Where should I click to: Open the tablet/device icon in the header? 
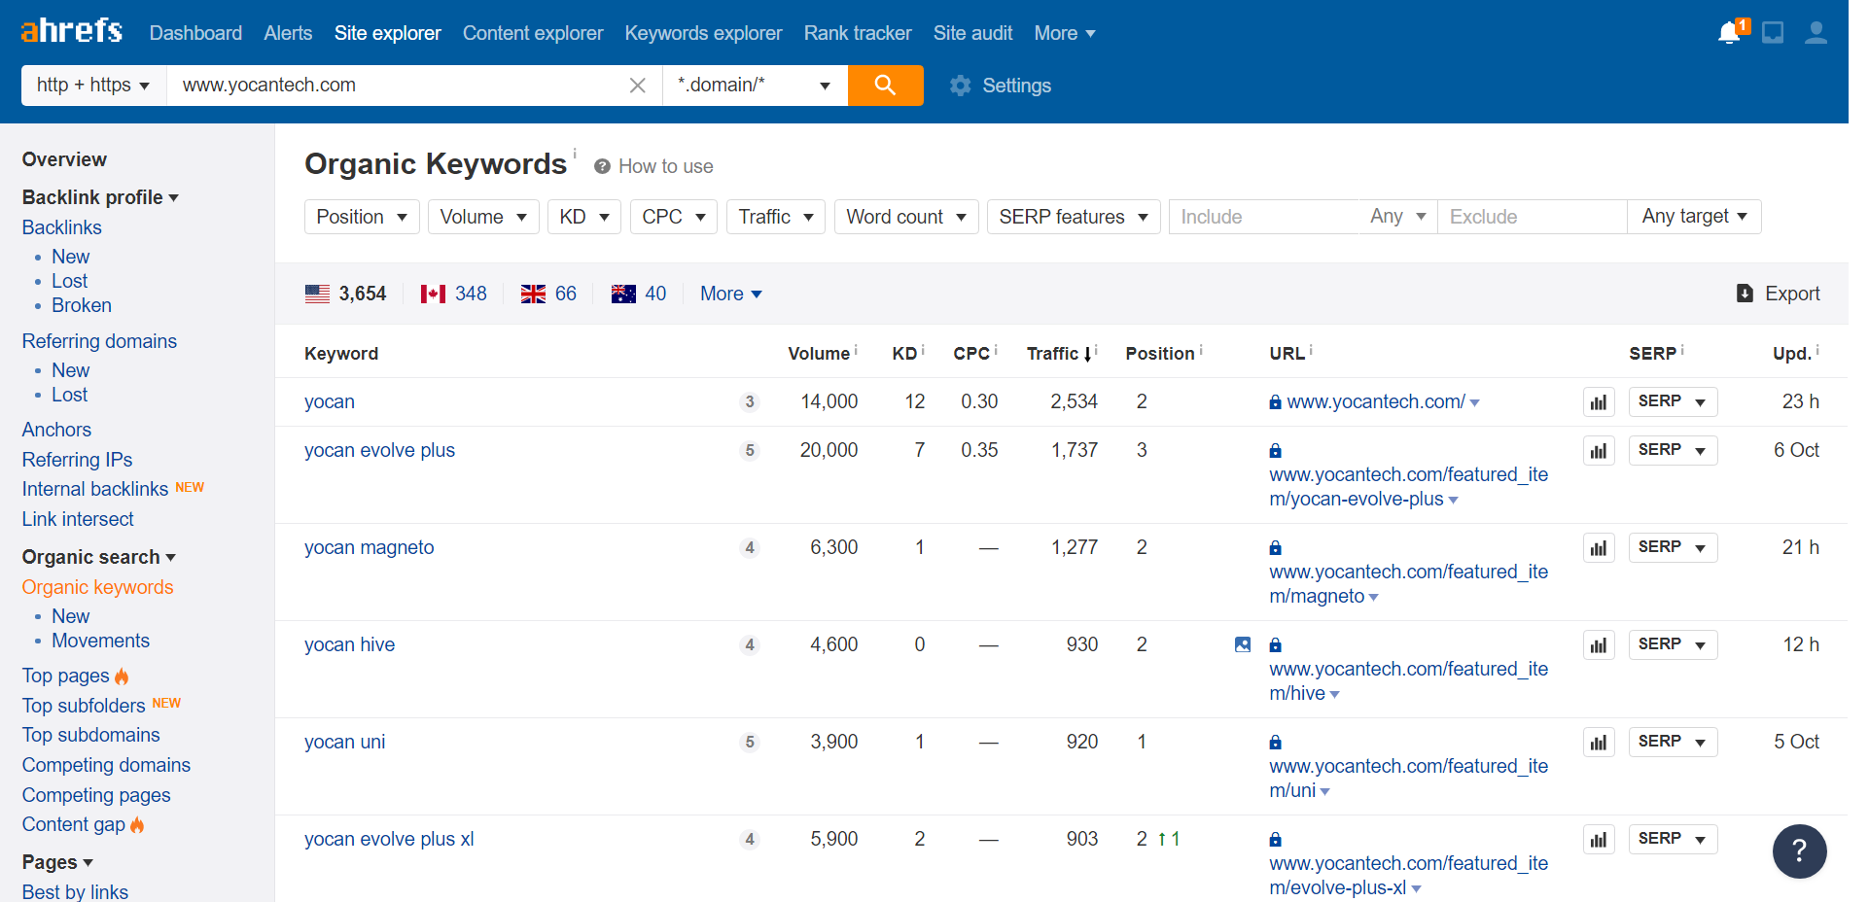click(x=1773, y=33)
